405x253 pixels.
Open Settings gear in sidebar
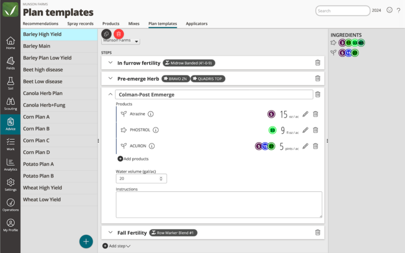11,184
